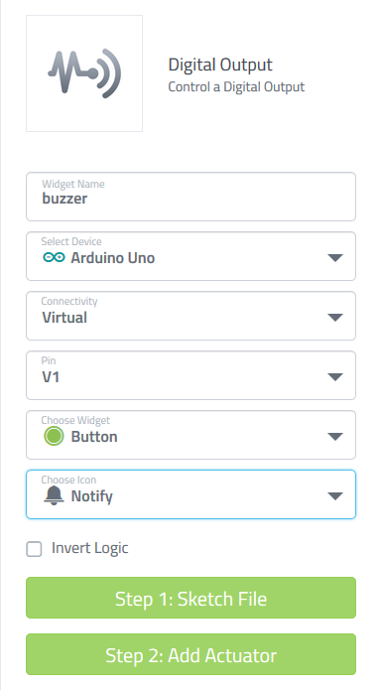Expand the Select Device dropdown arrow

pos(335,258)
